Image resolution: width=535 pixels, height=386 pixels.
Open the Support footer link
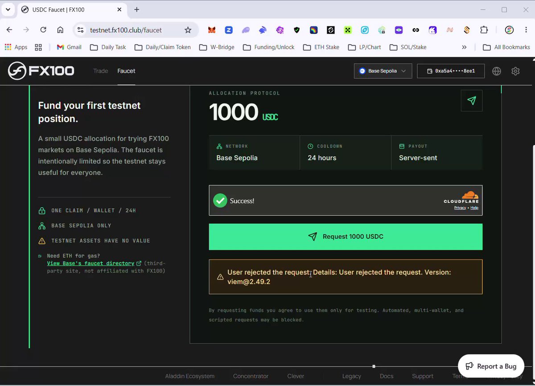tap(423, 376)
